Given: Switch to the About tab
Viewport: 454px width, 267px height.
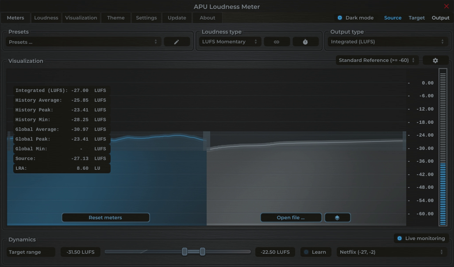Looking at the screenshot, I should [x=207, y=18].
